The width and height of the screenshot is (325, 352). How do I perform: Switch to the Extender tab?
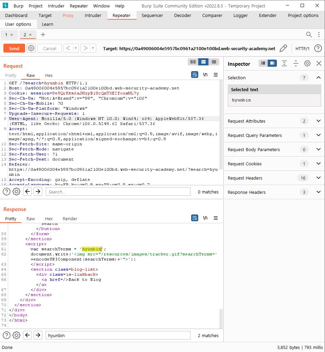click(267, 15)
